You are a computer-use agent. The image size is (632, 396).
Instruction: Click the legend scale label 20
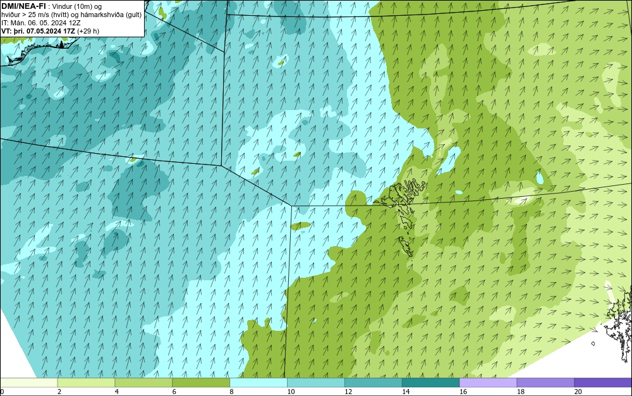point(578,392)
